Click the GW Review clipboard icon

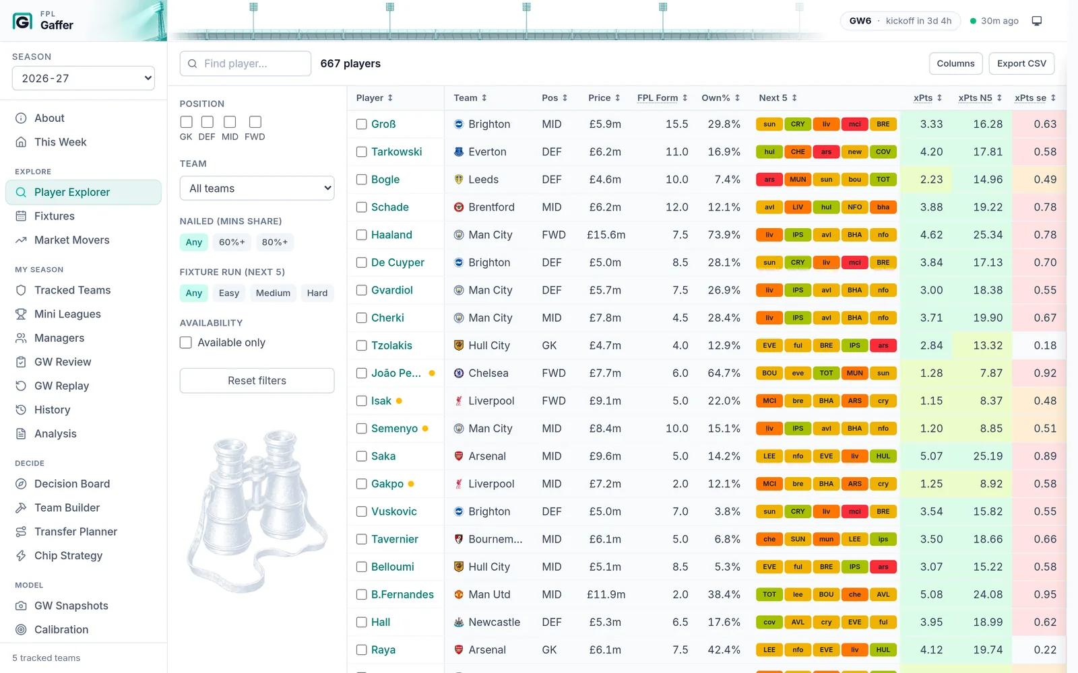tap(21, 362)
